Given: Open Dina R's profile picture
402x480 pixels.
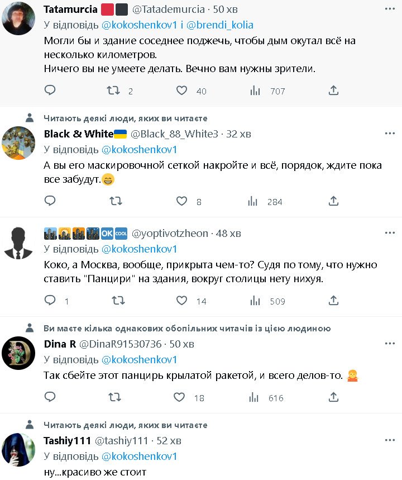Looking at the screenshot, I should pos(18,353).
